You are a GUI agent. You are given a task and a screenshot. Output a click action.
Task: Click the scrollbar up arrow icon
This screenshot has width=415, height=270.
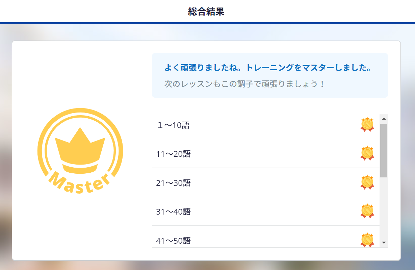pos(383,118)
